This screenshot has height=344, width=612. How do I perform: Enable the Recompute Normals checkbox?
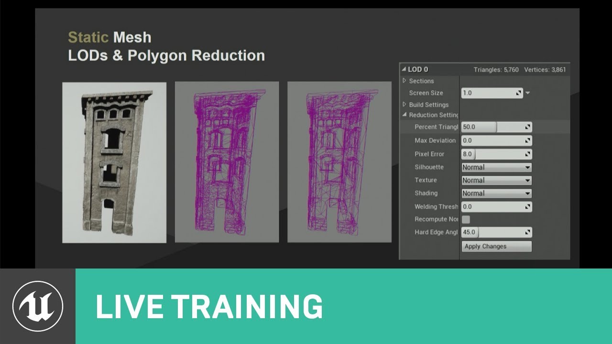(x=466, y=219)
